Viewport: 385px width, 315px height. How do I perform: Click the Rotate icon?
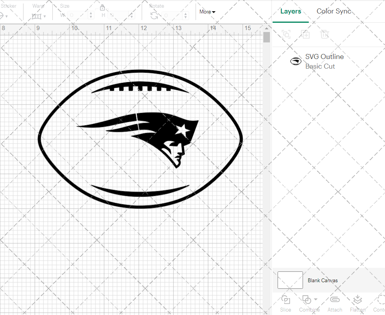tap(154, 16)
